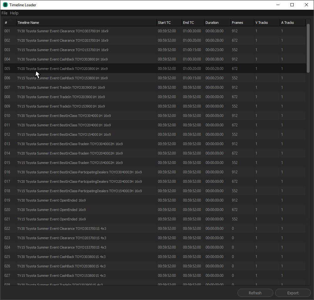This screenshot has width=314, height=300.
Task: Click the Timeline Loader app icon
Action: tap(5, 5)
